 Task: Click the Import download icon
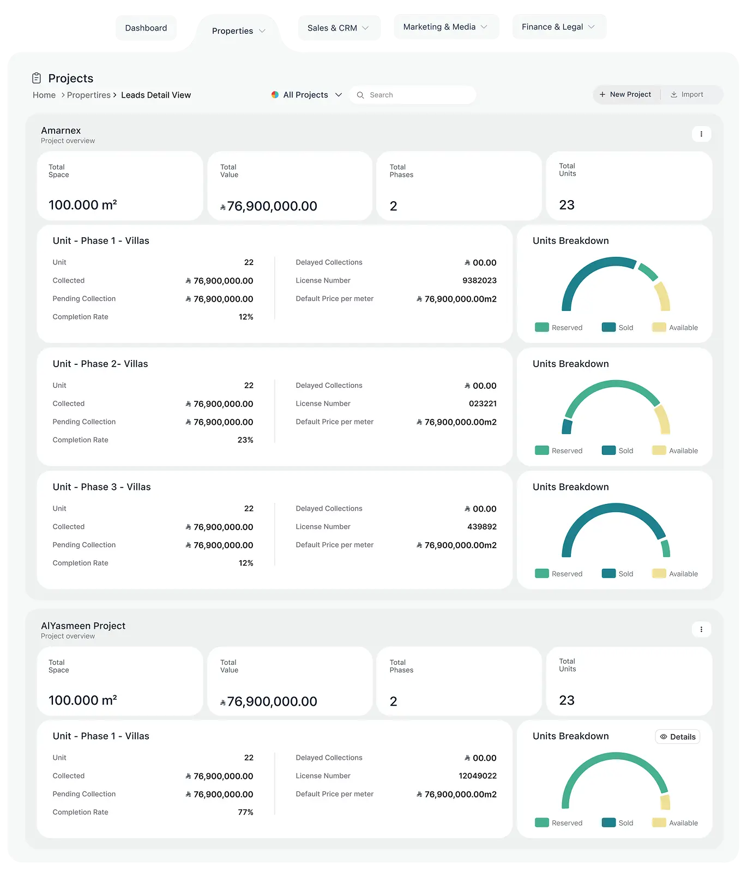[674, 94]
